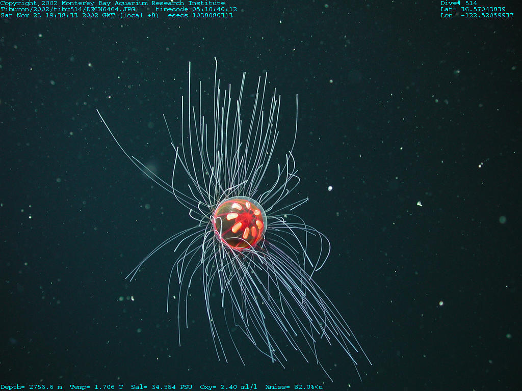
Task: Click the 'Lat= 36.57043839' reading
Action: click(x=473, y=9)
